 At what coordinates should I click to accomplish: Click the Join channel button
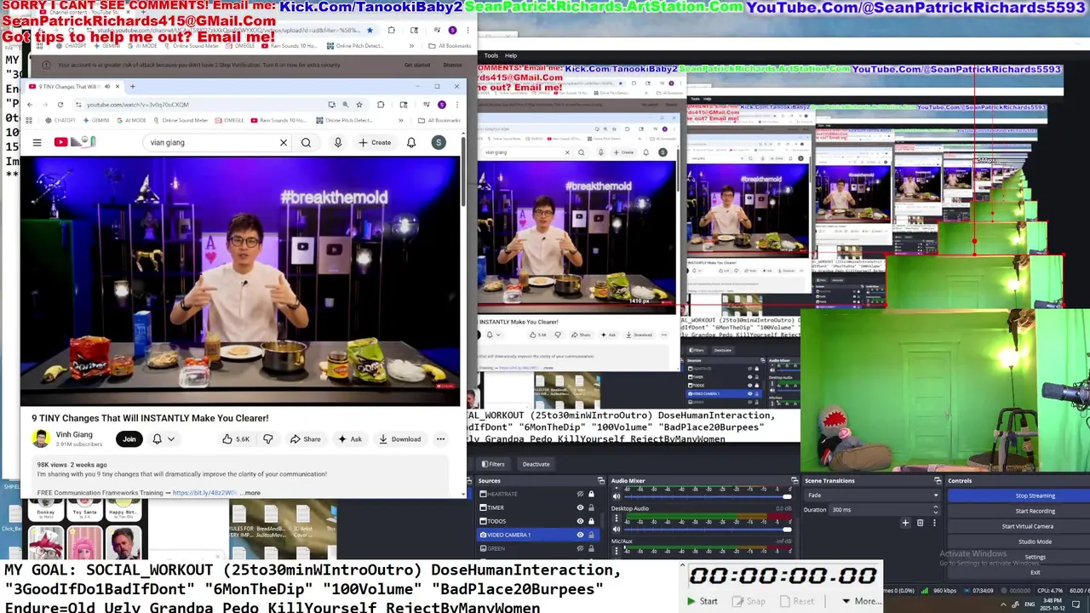129,439
